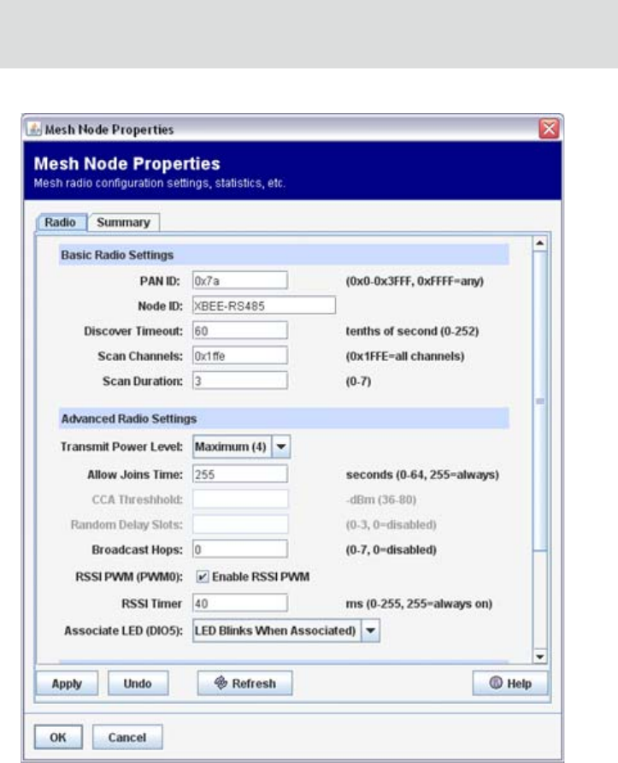Select the Radio tab
The height and width of the screenshot is (763, 618).
pos(61,222)
